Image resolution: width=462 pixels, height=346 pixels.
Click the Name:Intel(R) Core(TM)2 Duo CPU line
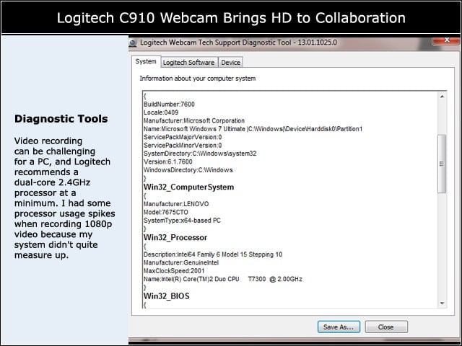[x=223, y=279]
